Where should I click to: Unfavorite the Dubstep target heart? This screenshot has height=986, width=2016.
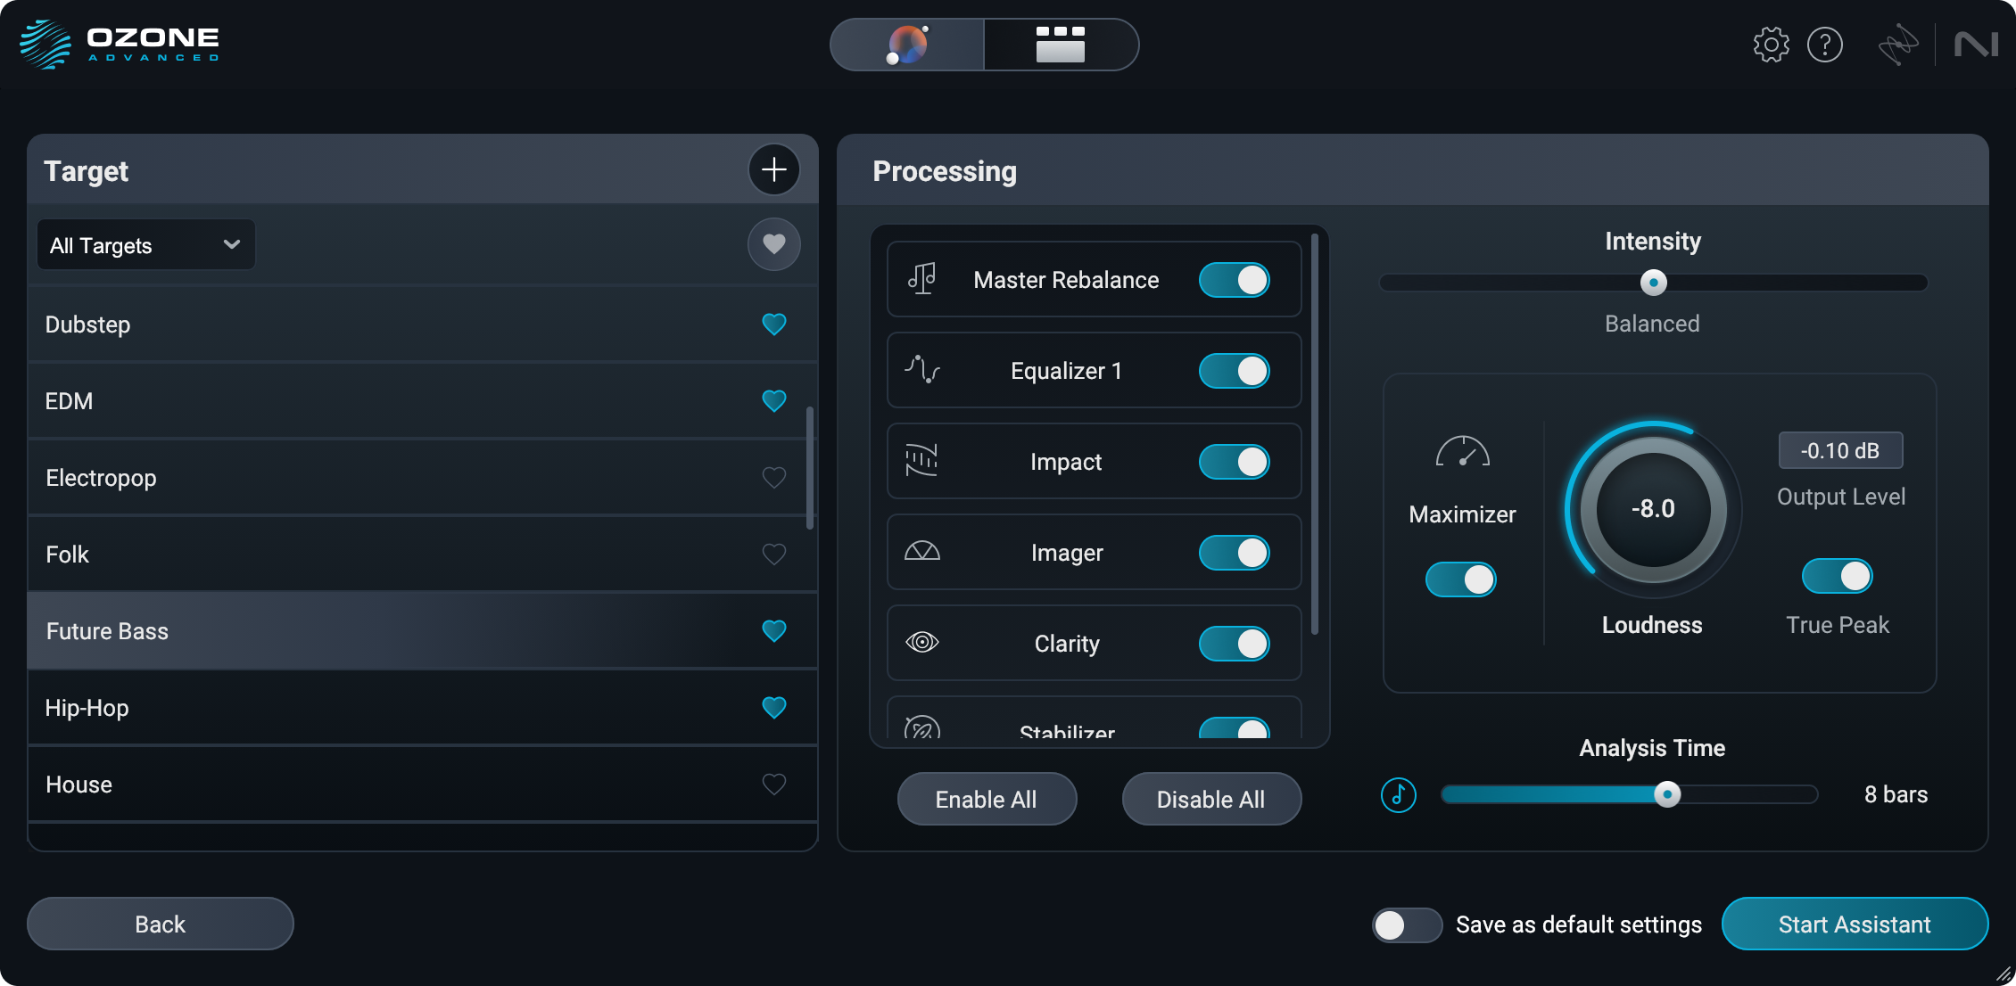[x=773, y=325]
